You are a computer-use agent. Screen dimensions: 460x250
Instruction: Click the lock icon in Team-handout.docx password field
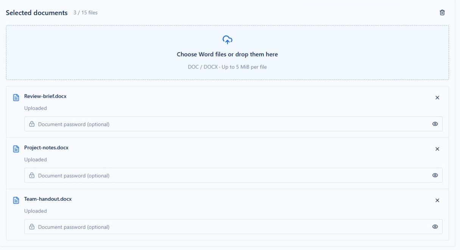[32, 227]
